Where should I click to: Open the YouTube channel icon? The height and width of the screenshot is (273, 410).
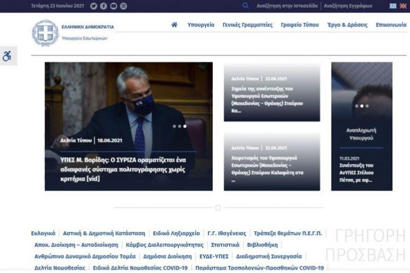(x=113, y=6)
